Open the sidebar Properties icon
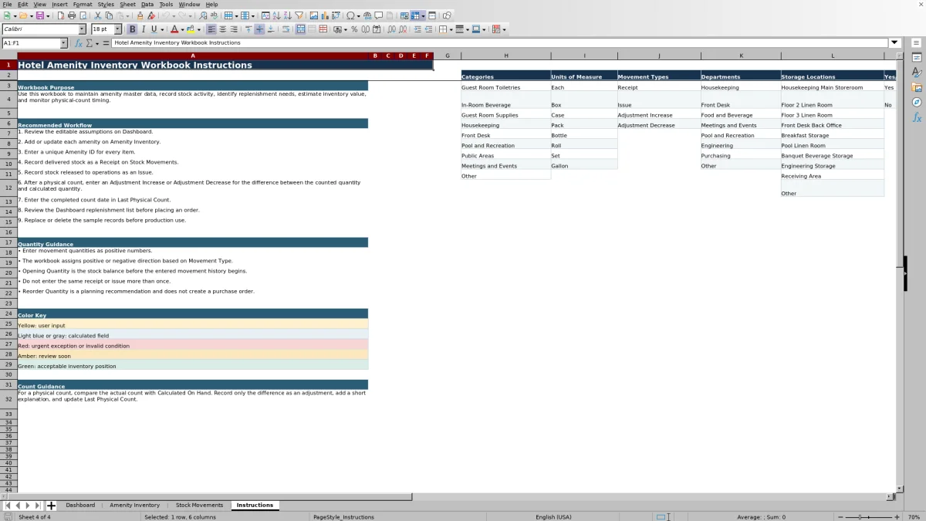Viewport: 926px width, 521px height. pos(917,58)
